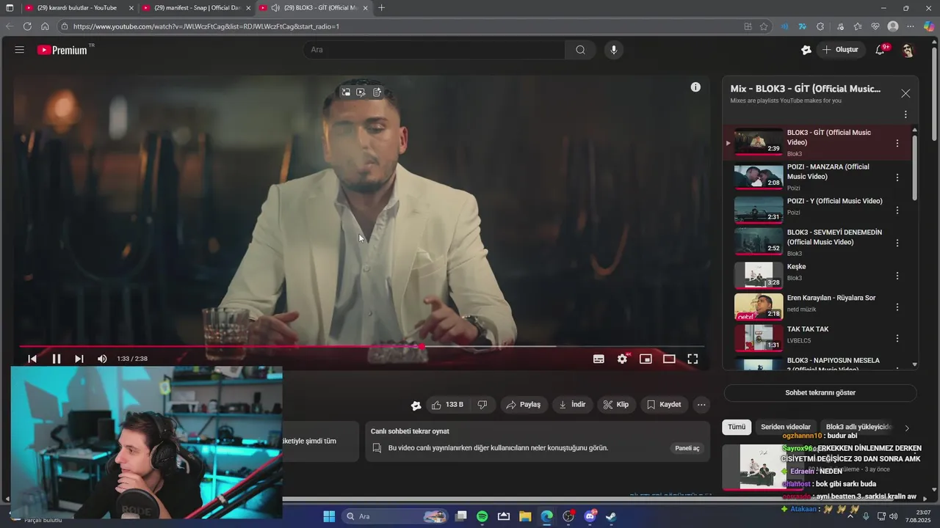The height and width of the screenshot is (528, 940).
Task: Open Mix playlist options menu
Action: pyautogui.click(x=905, y=114)
